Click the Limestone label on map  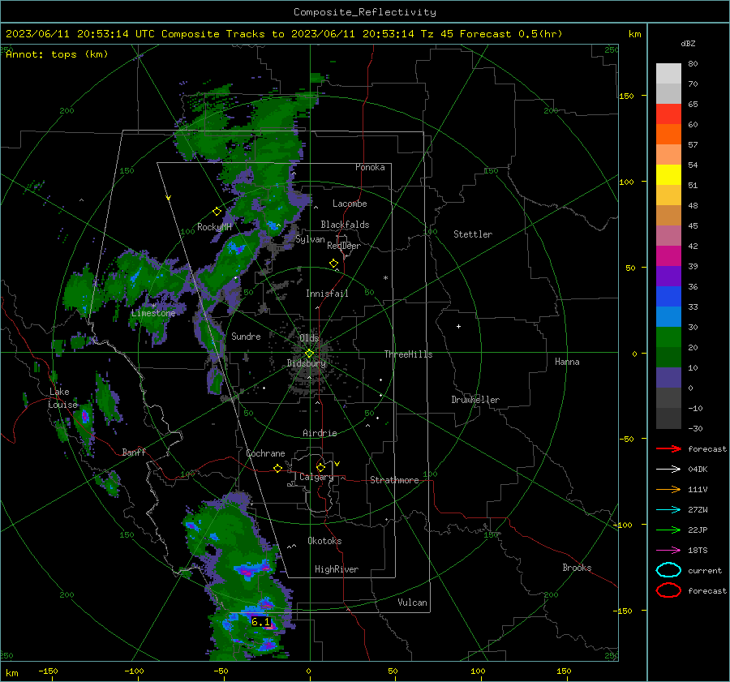pos(153,313)
